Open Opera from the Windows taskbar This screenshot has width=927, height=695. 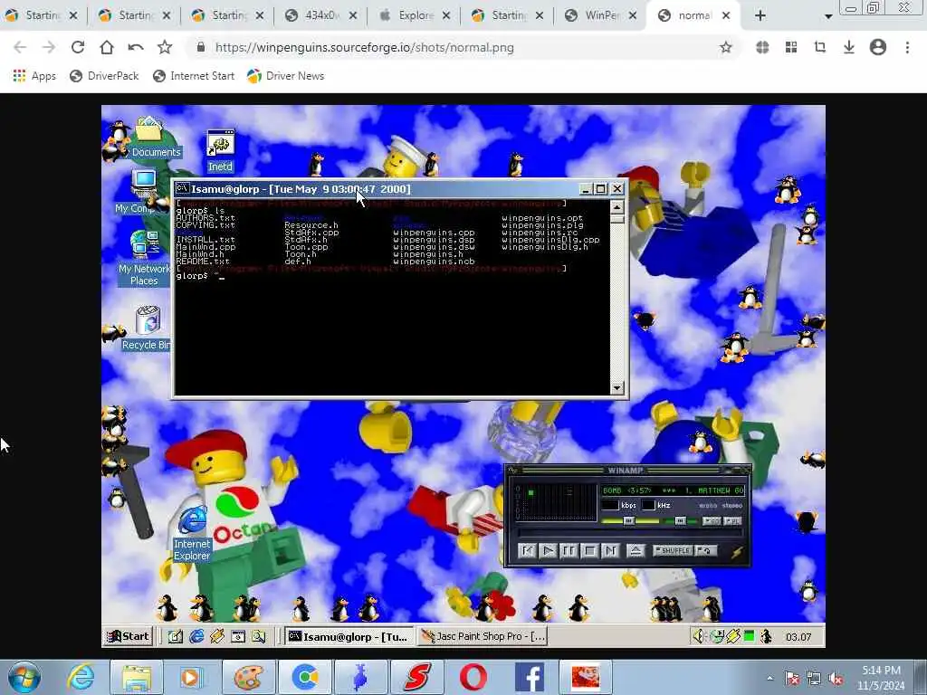(x=473, y=677)
